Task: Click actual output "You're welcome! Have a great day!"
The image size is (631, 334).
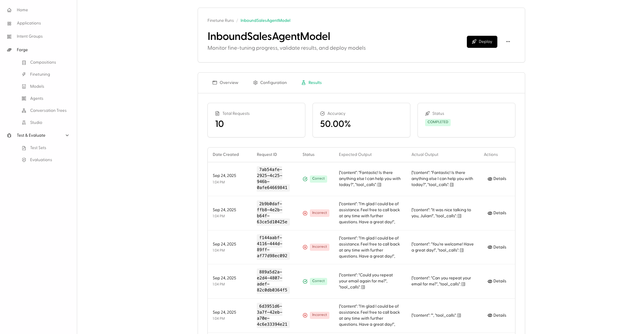Action: click(442, 247)
